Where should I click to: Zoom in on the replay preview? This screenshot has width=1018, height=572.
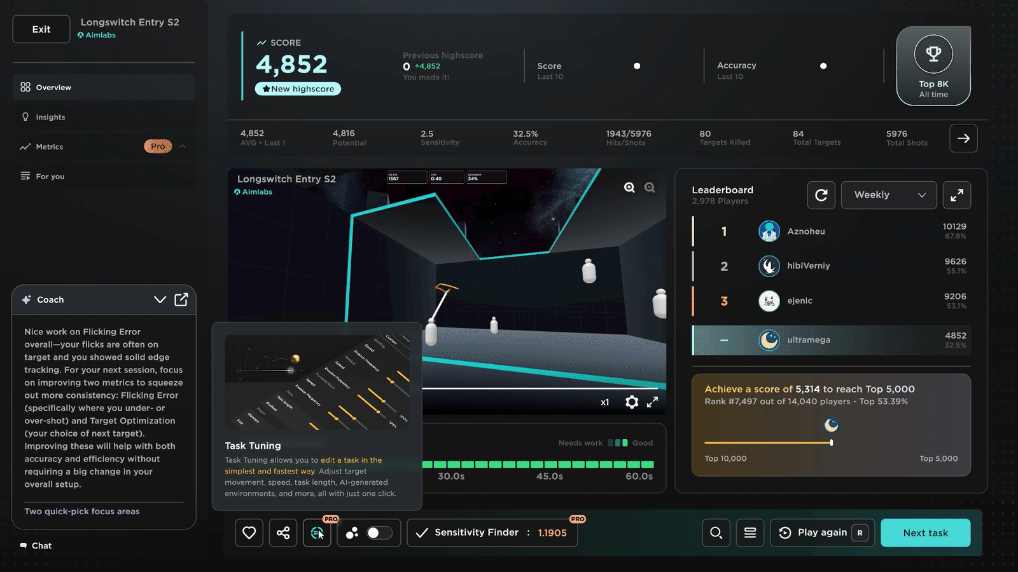pos(629,187)
